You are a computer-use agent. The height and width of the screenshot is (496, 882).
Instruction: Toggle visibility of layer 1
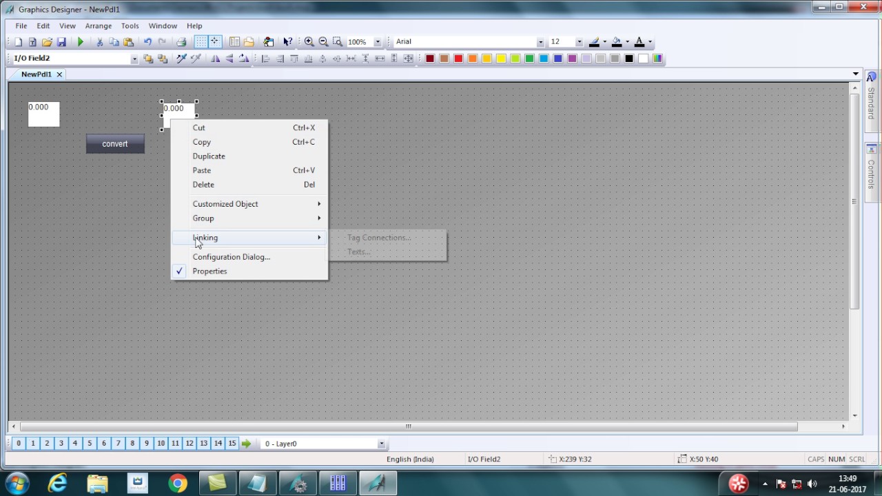[x=32, y=444]
